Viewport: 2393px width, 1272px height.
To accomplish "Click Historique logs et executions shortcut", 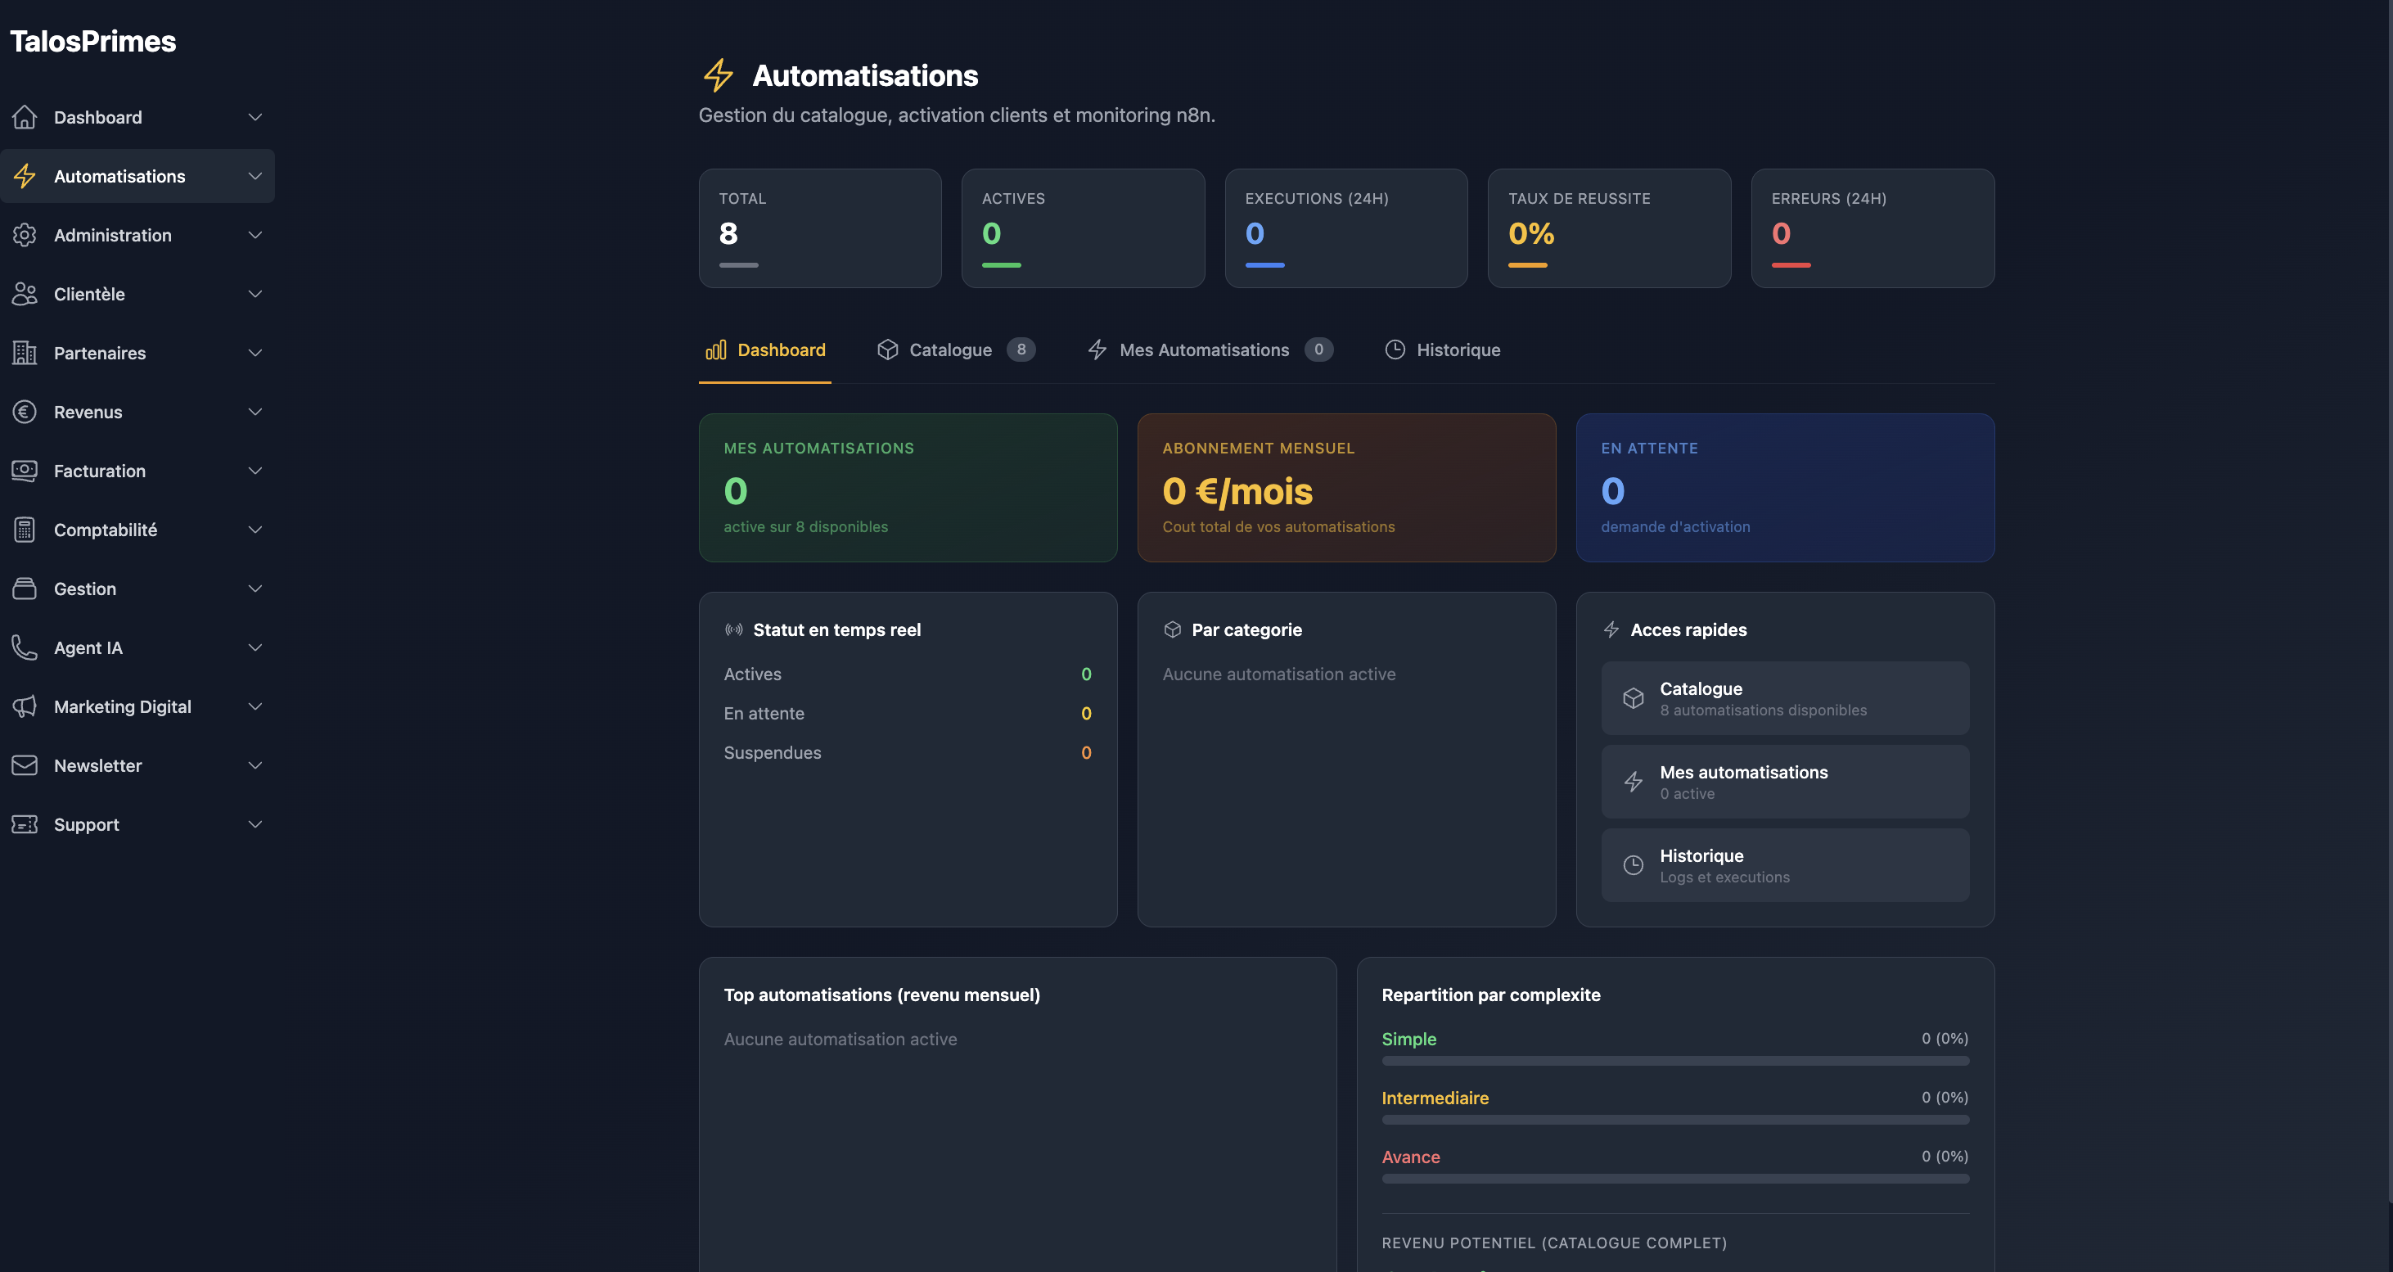I will (x=1783, y=864).
